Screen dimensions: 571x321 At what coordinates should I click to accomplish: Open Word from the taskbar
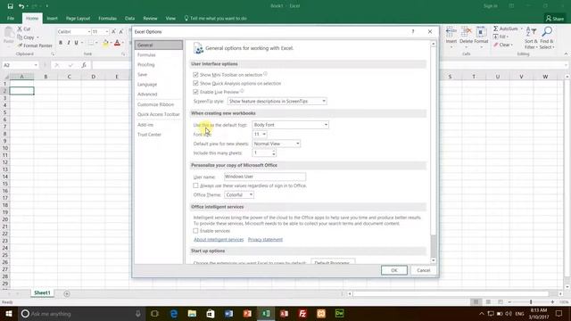[x=228, y=313]
